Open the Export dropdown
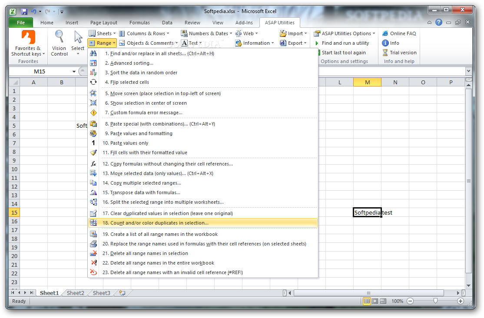Image resolution: width=484 pixels, height=318 pixels. click(293, 43)
